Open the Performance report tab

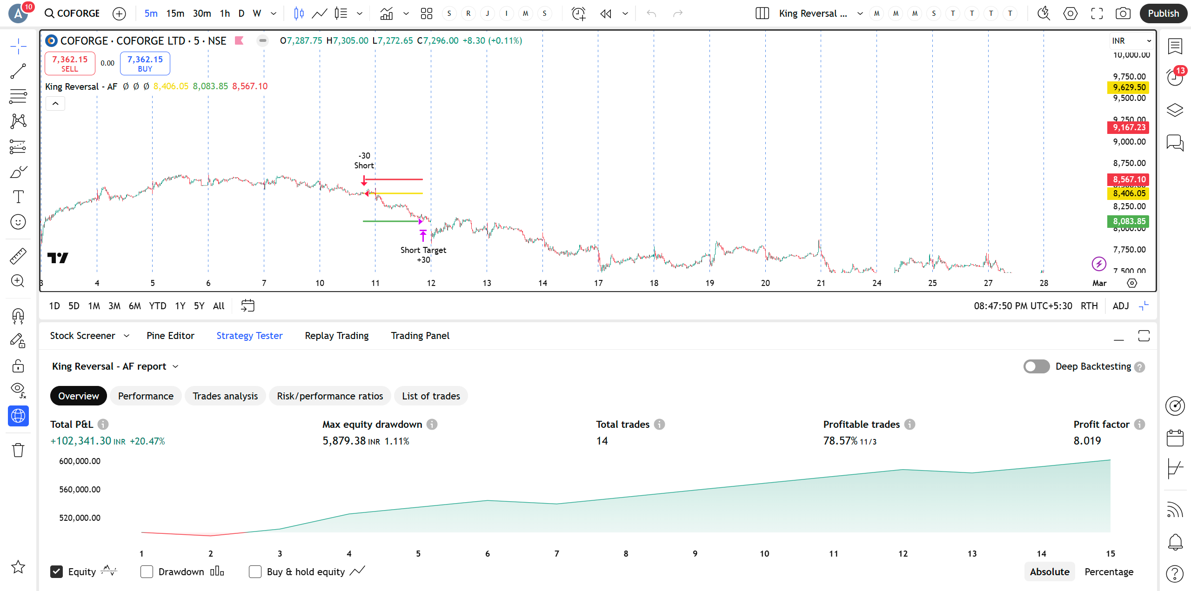coord(146,396)
